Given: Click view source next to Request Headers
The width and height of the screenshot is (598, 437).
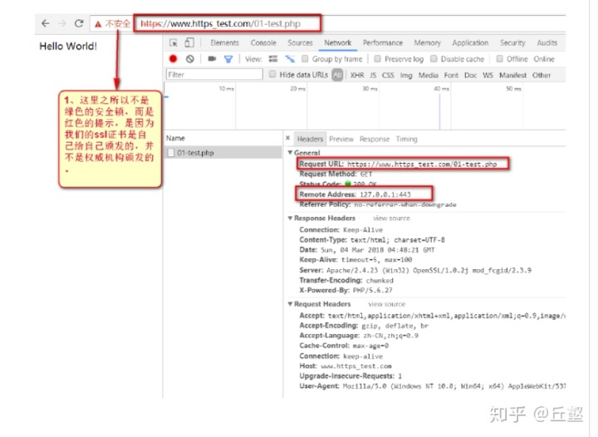Looking at the screenshot, I should point(386,304).
